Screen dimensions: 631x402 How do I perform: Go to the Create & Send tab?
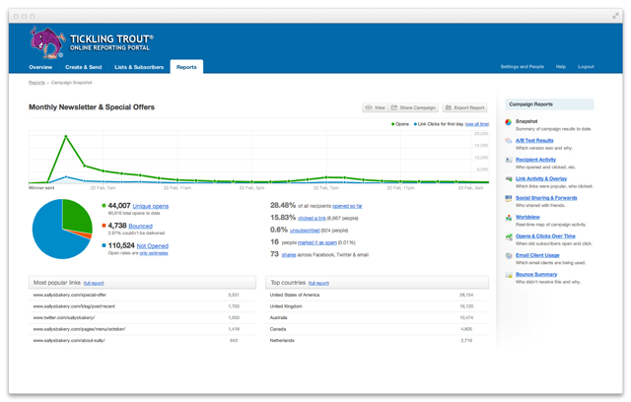tap(83, 67)
